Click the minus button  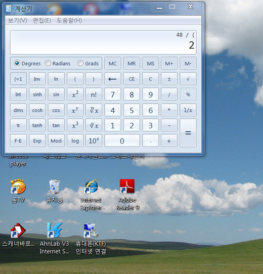(x=169, y=125)
